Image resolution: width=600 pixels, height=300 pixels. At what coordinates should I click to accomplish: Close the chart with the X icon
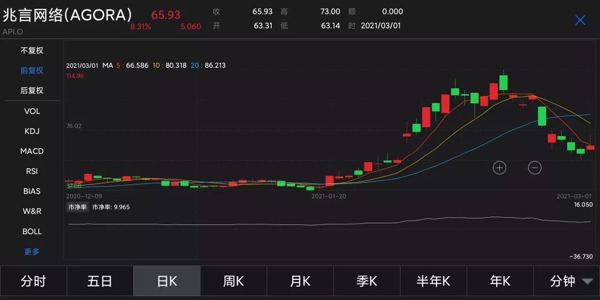pyautogui.click(x=580, y=21)
